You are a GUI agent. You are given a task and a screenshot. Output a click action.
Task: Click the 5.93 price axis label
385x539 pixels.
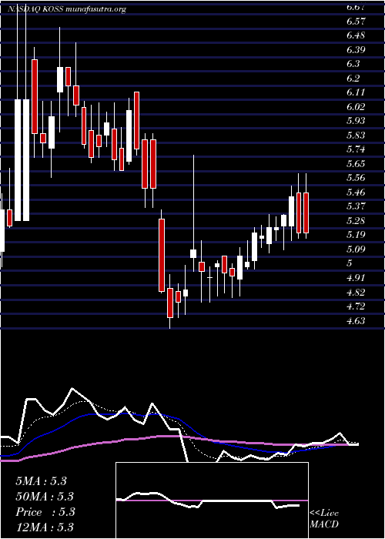(356, 121)
